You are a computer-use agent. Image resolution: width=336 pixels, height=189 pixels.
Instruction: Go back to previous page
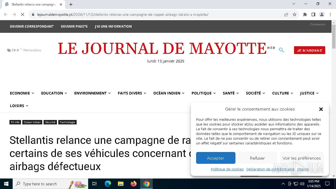pyautogui.click(x=6, y=14)
